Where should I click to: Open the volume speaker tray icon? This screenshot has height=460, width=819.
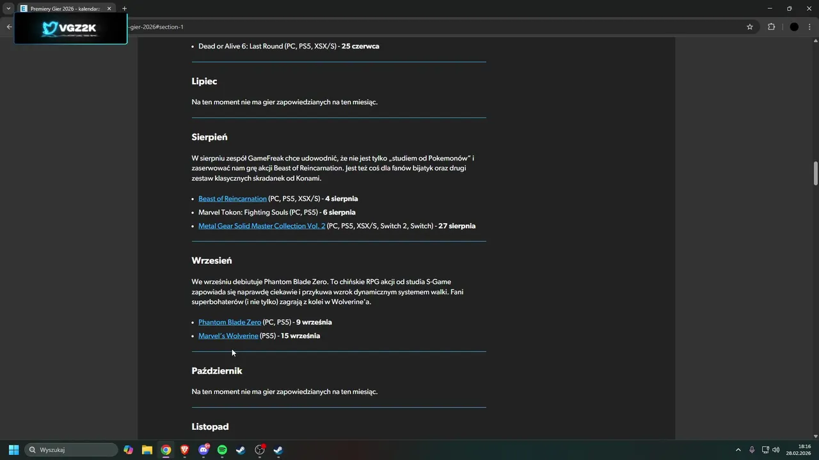click(x=776, y=450)
